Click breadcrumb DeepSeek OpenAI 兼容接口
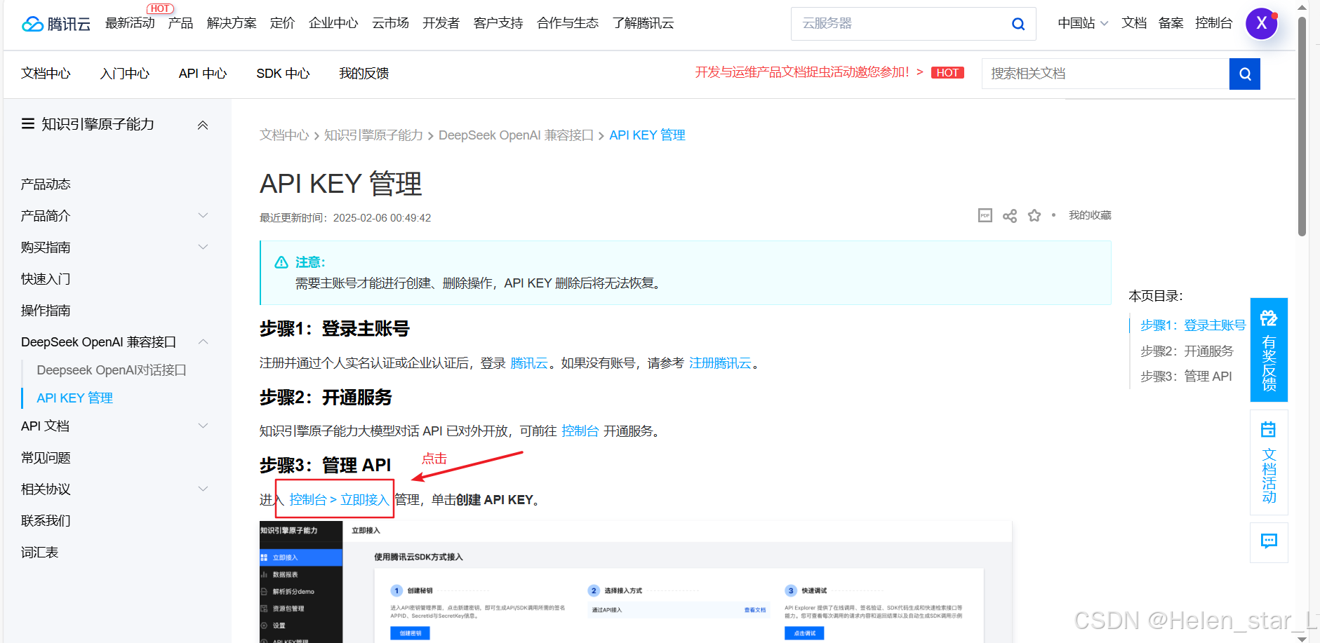This screenshot has width=1320, height=643. [516, 135]
